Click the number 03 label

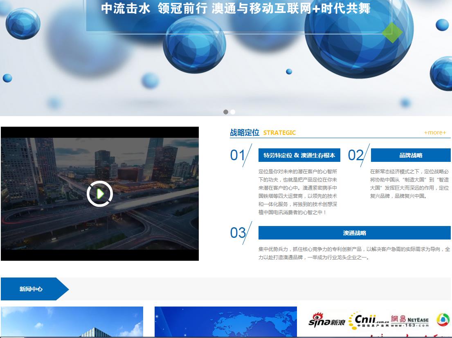coord(238,233)
